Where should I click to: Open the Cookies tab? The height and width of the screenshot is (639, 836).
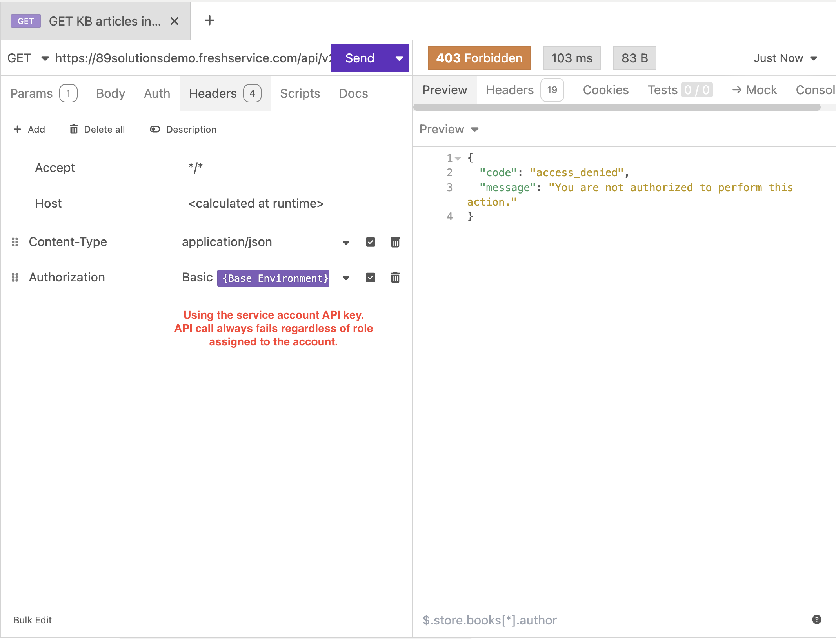(606, 90)
